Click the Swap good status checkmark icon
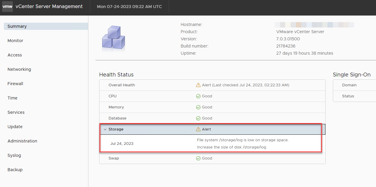 click(198, 158)
